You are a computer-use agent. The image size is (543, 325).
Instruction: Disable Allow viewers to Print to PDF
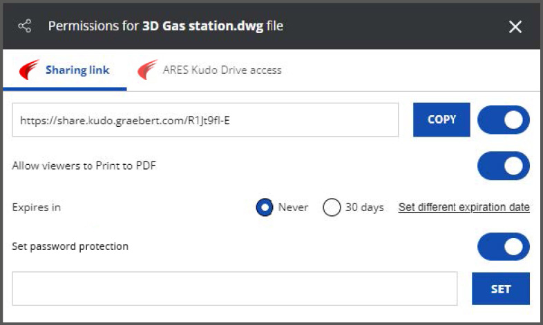[x=503, y=166]
